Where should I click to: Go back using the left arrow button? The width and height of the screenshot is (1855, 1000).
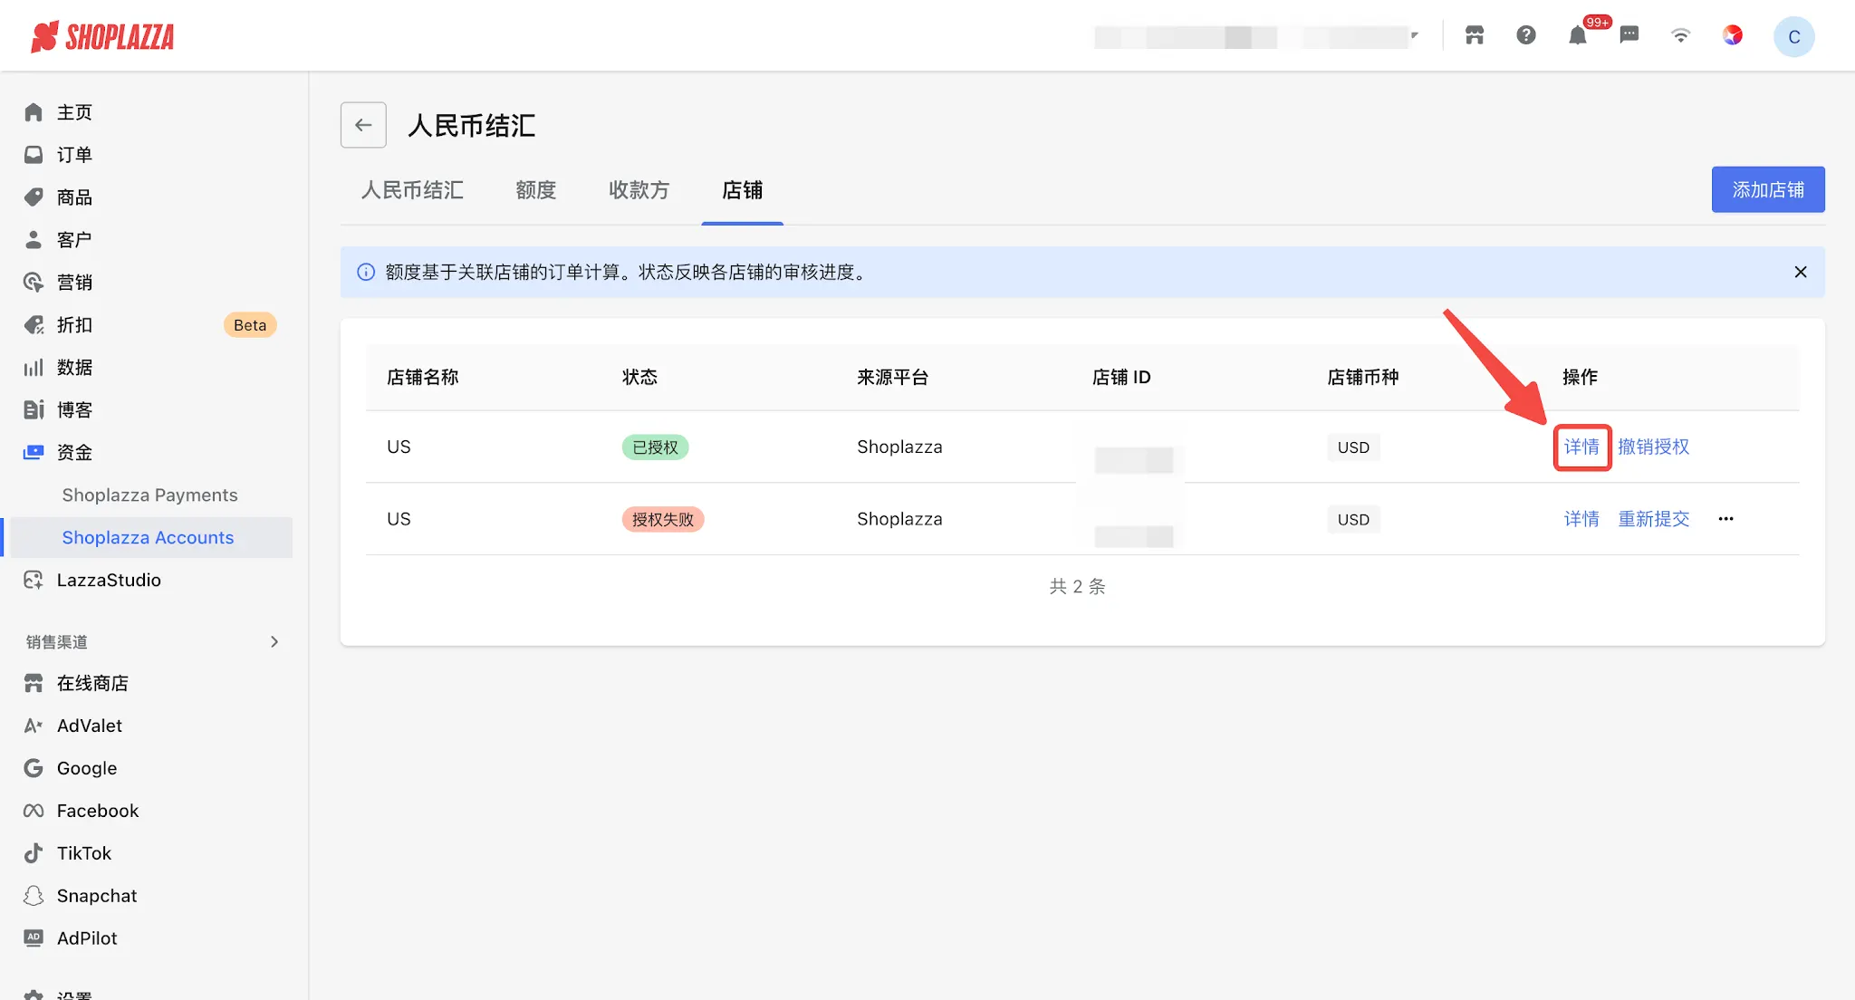[363, 125]
